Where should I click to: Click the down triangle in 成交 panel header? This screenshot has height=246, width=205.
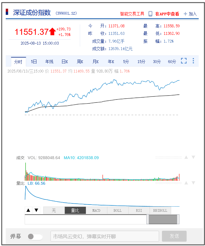point(193,157)
